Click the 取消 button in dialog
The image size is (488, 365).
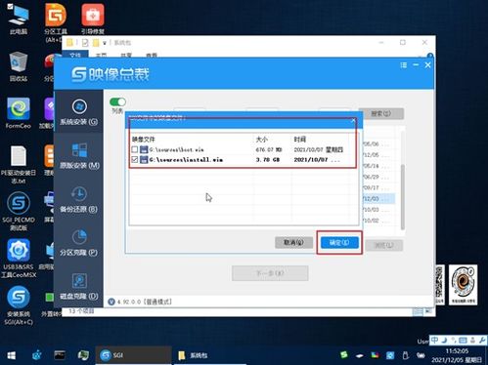[x=293, y=243]
